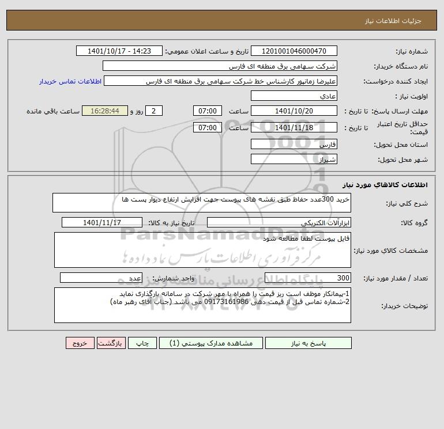
Task: Click the price validity time 07:00 field
Action: [x=207, y=127]
